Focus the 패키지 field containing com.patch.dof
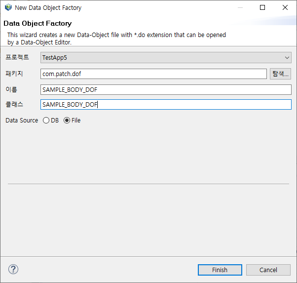 click(x=153, y=74)
